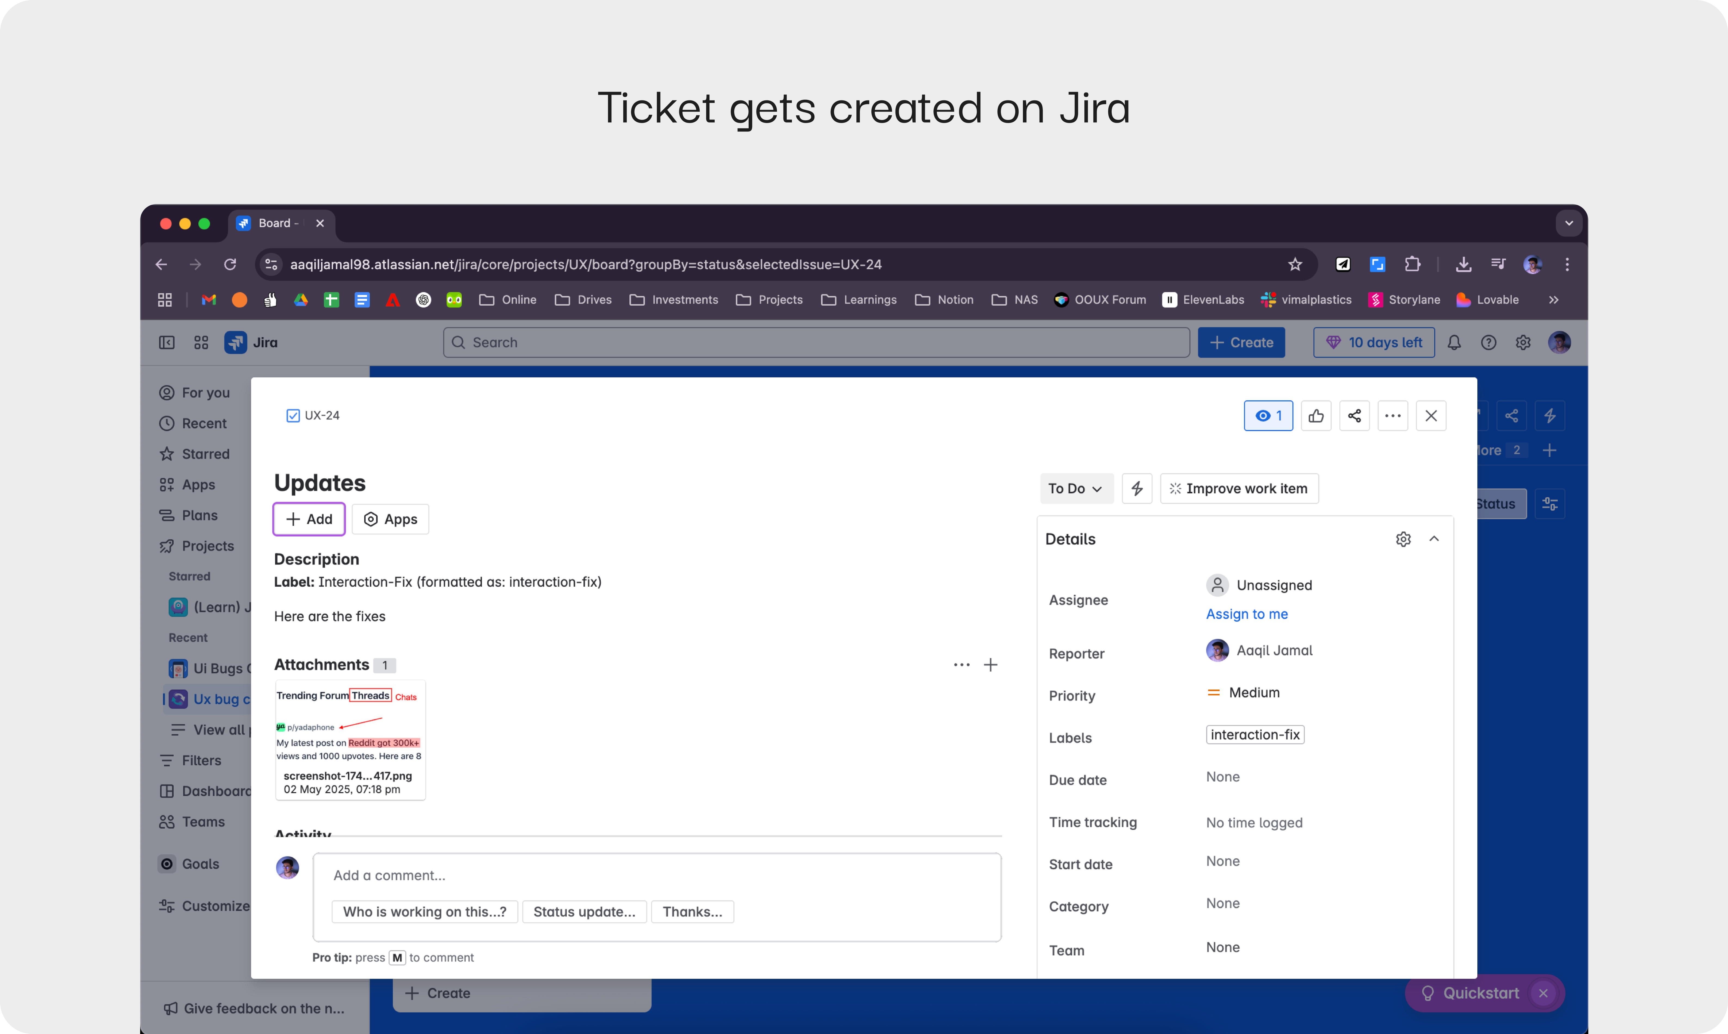Open attachments three-dot options
The image size is (1728, 1034).
click(961, 665)
